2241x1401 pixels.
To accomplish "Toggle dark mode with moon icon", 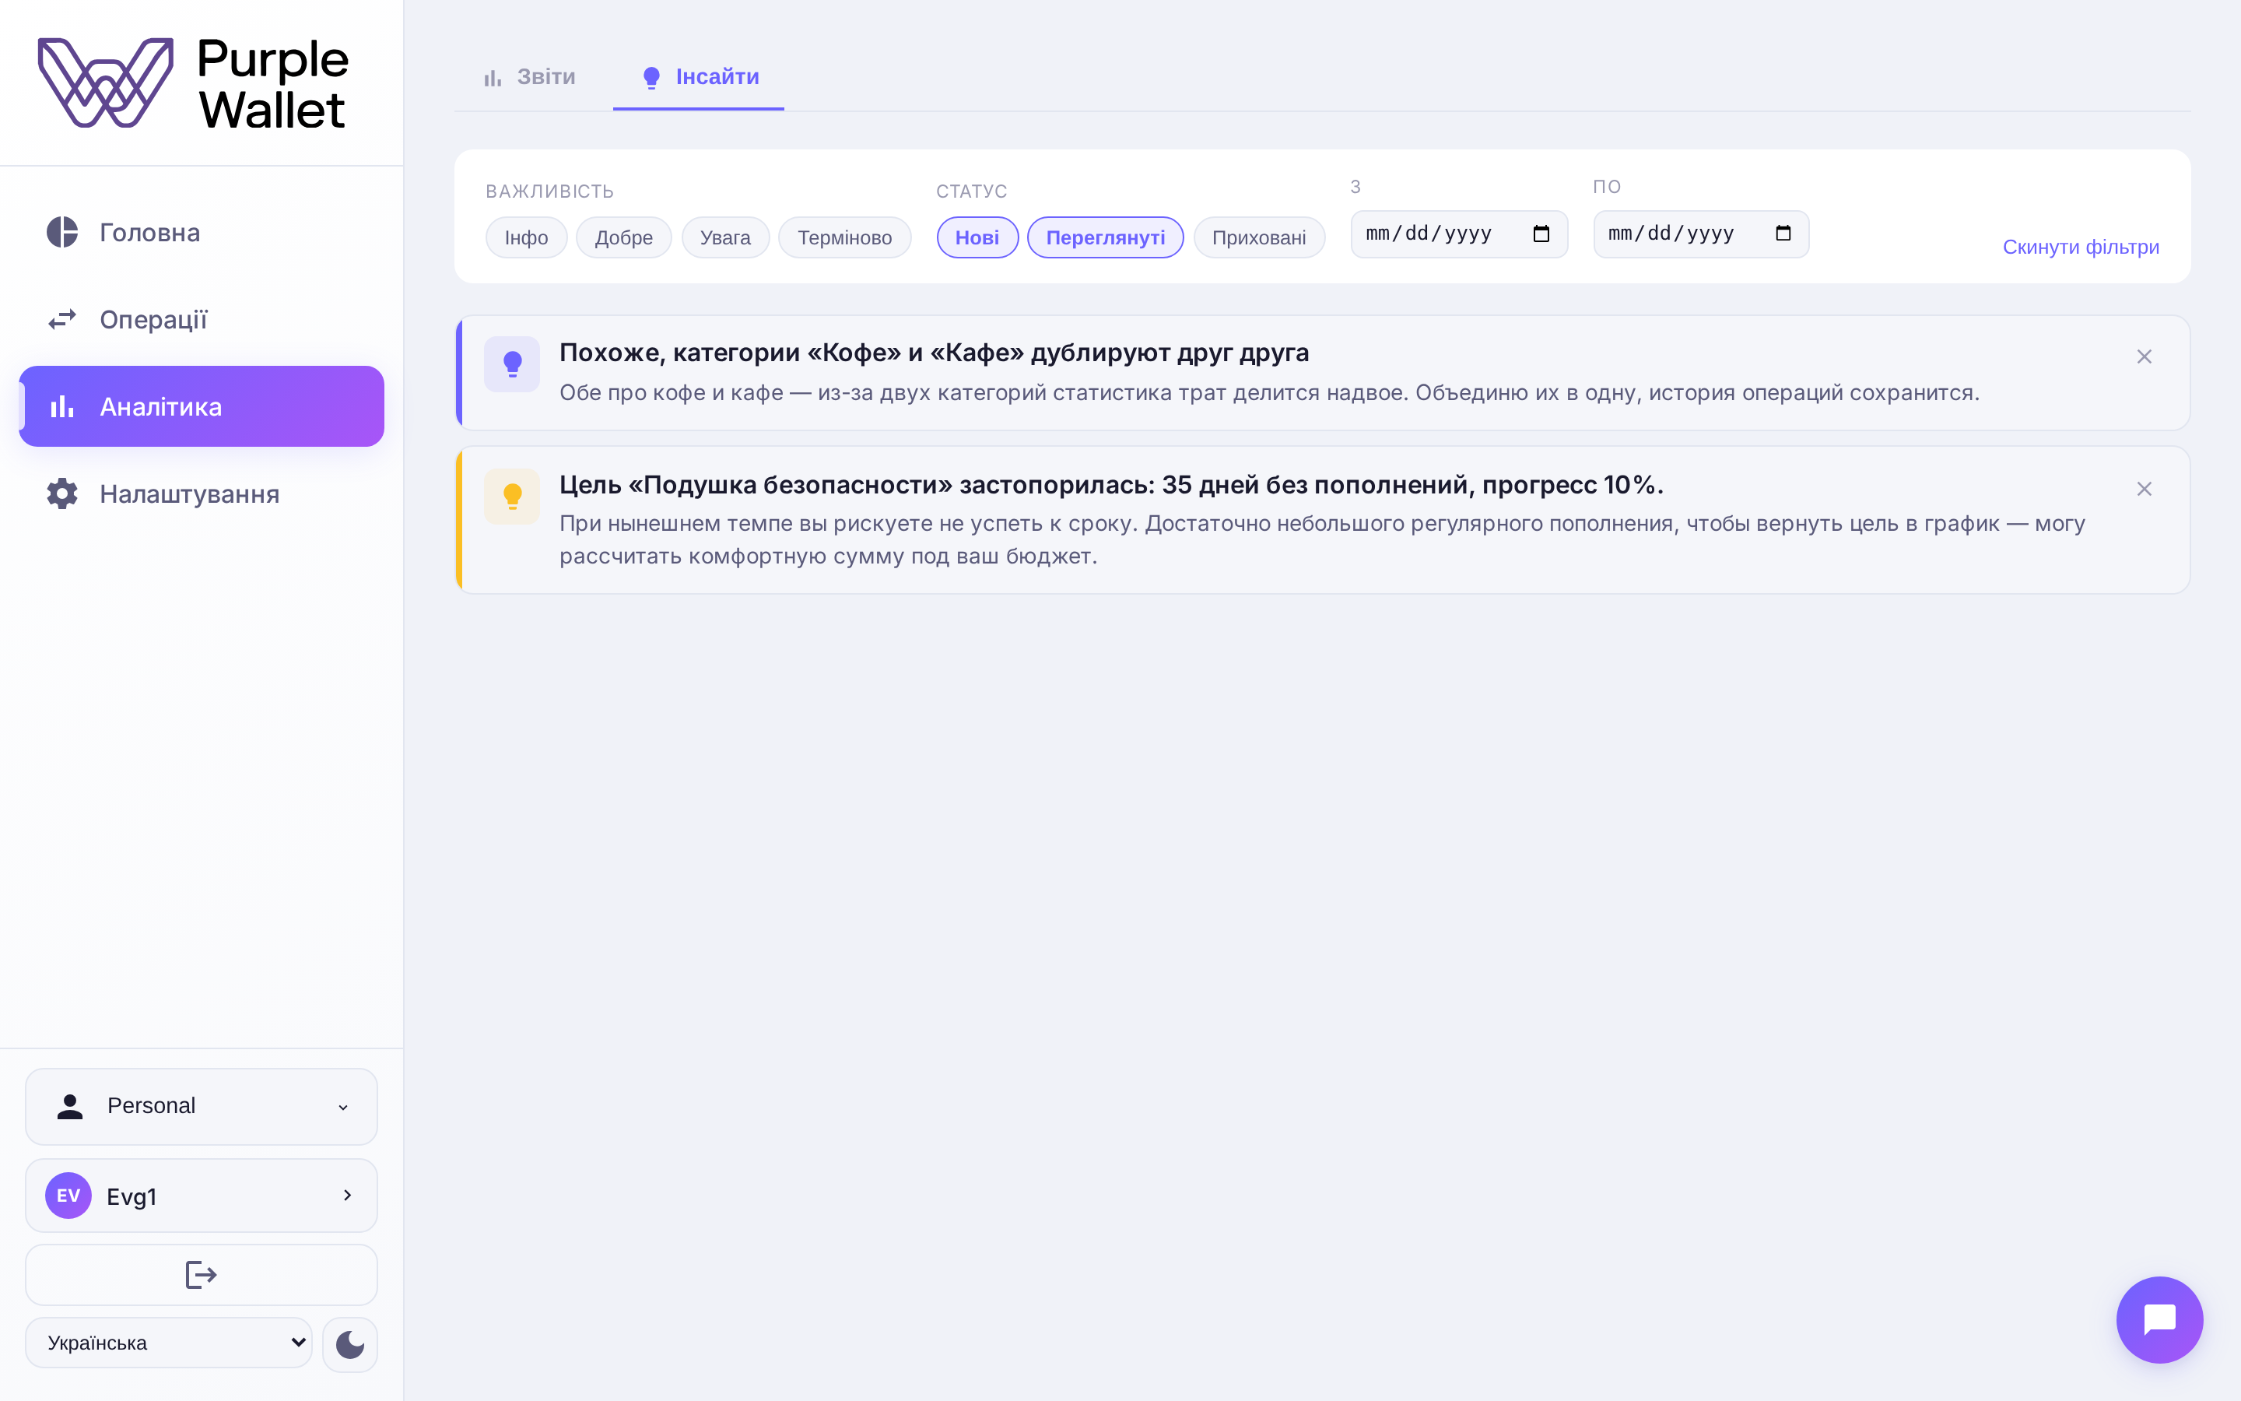I will point(350,1343).
